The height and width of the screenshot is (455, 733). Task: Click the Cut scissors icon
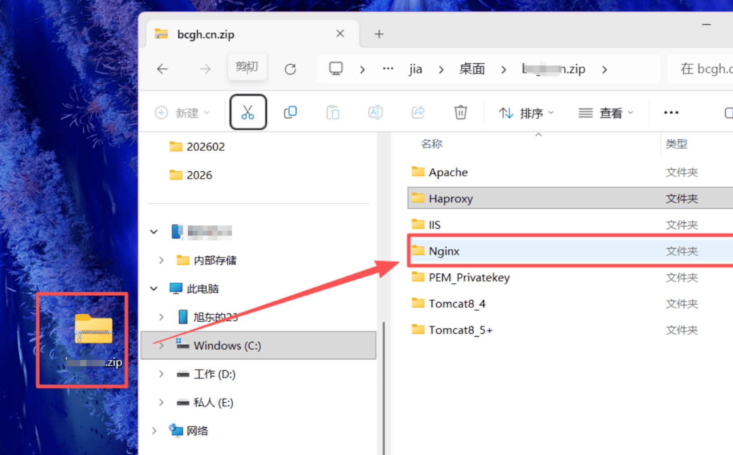[248, 112]
